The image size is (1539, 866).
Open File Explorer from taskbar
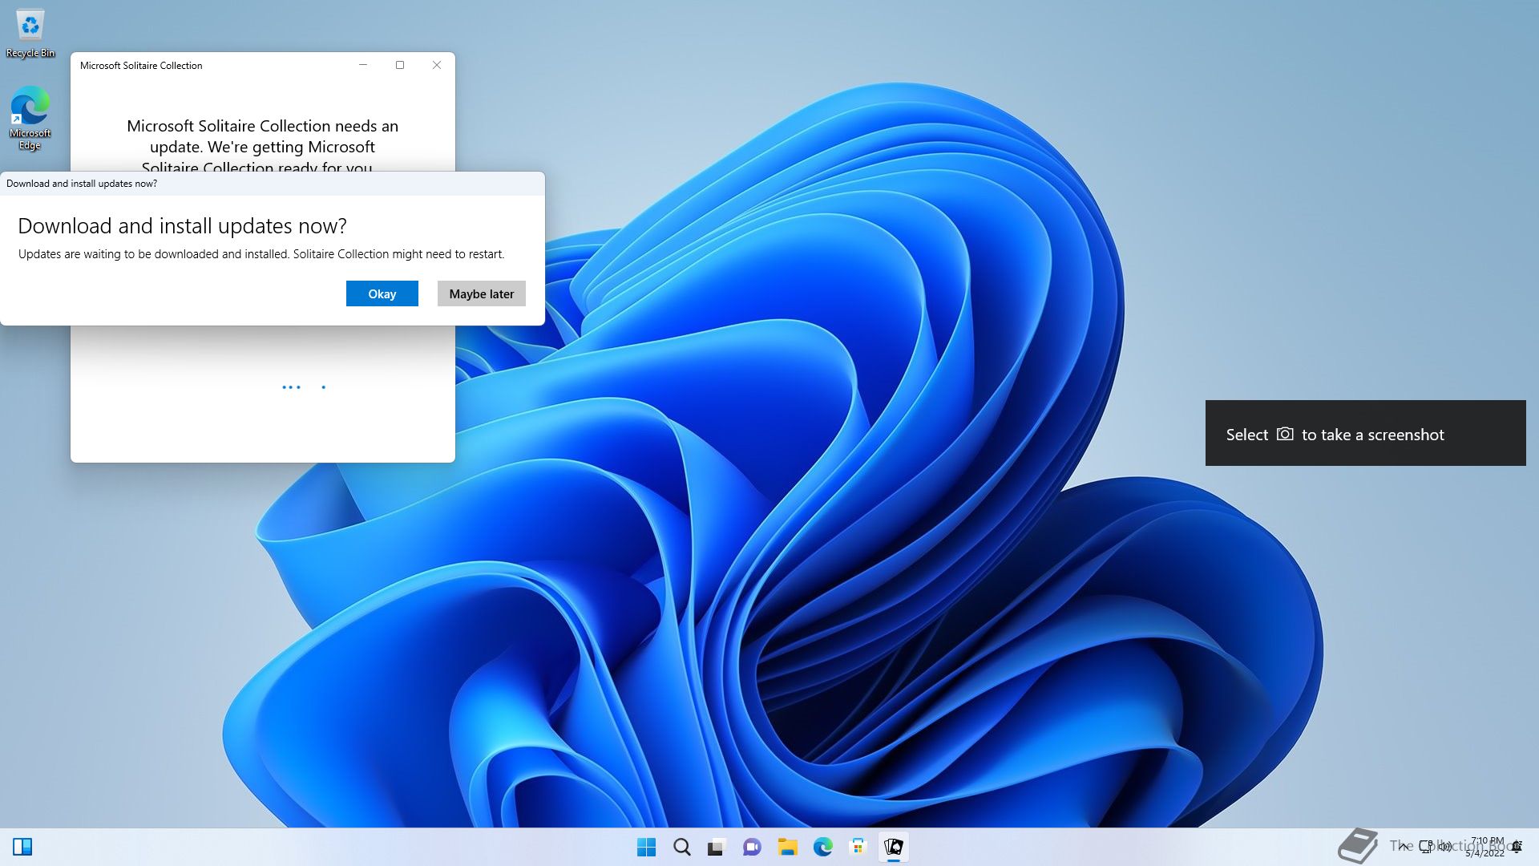click(x=787, y=847)
